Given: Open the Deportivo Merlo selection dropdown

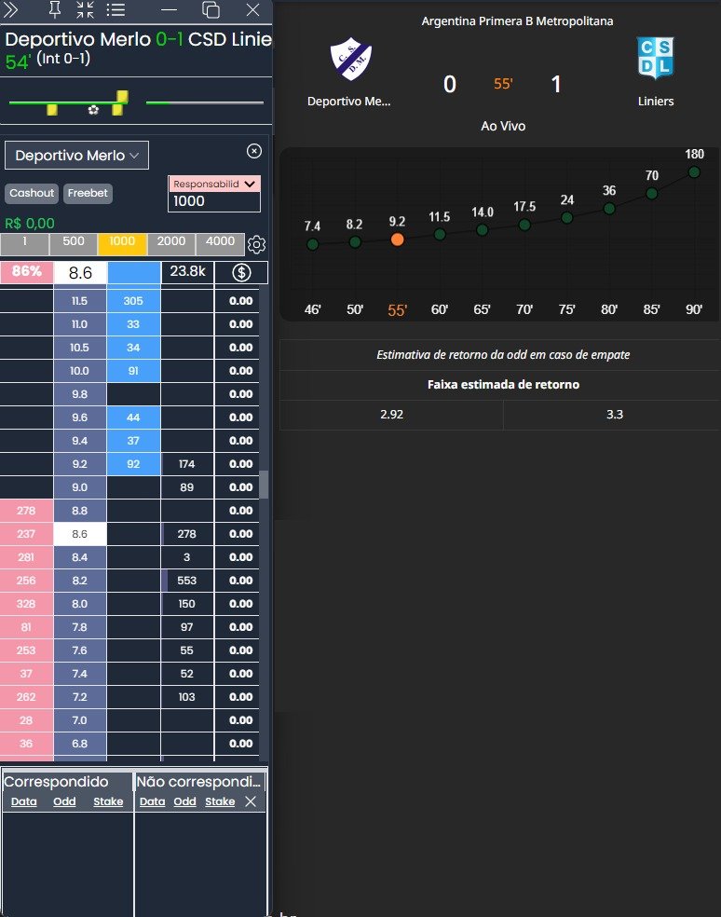Looking at the screenshot, I should [76, 156].
